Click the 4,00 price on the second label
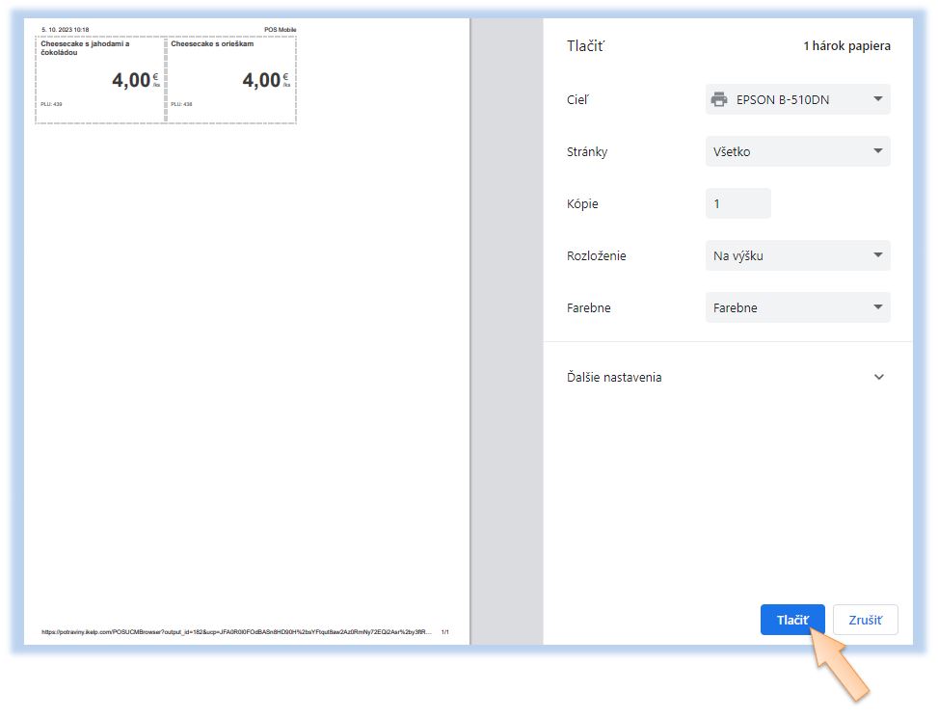This screenshot has width=938, height=717. (260, 81)
